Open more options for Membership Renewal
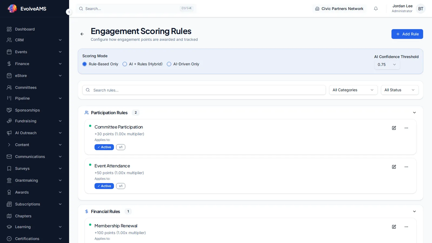 [406, 227]
